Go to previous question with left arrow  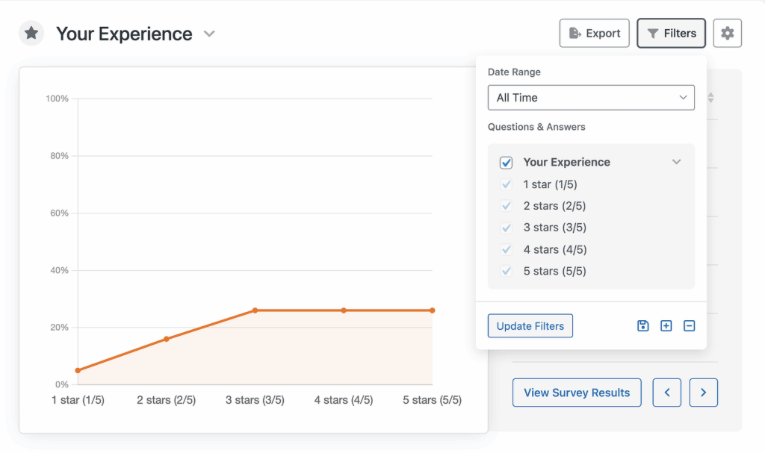(666, 393)
